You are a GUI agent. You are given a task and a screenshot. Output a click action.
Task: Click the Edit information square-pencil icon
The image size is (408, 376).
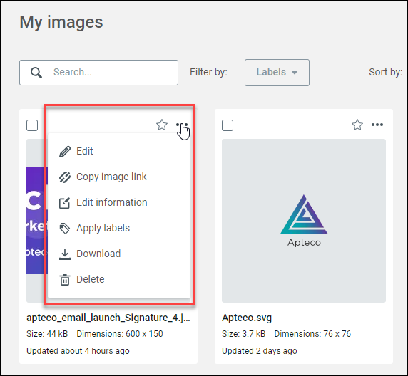point(65,203)
